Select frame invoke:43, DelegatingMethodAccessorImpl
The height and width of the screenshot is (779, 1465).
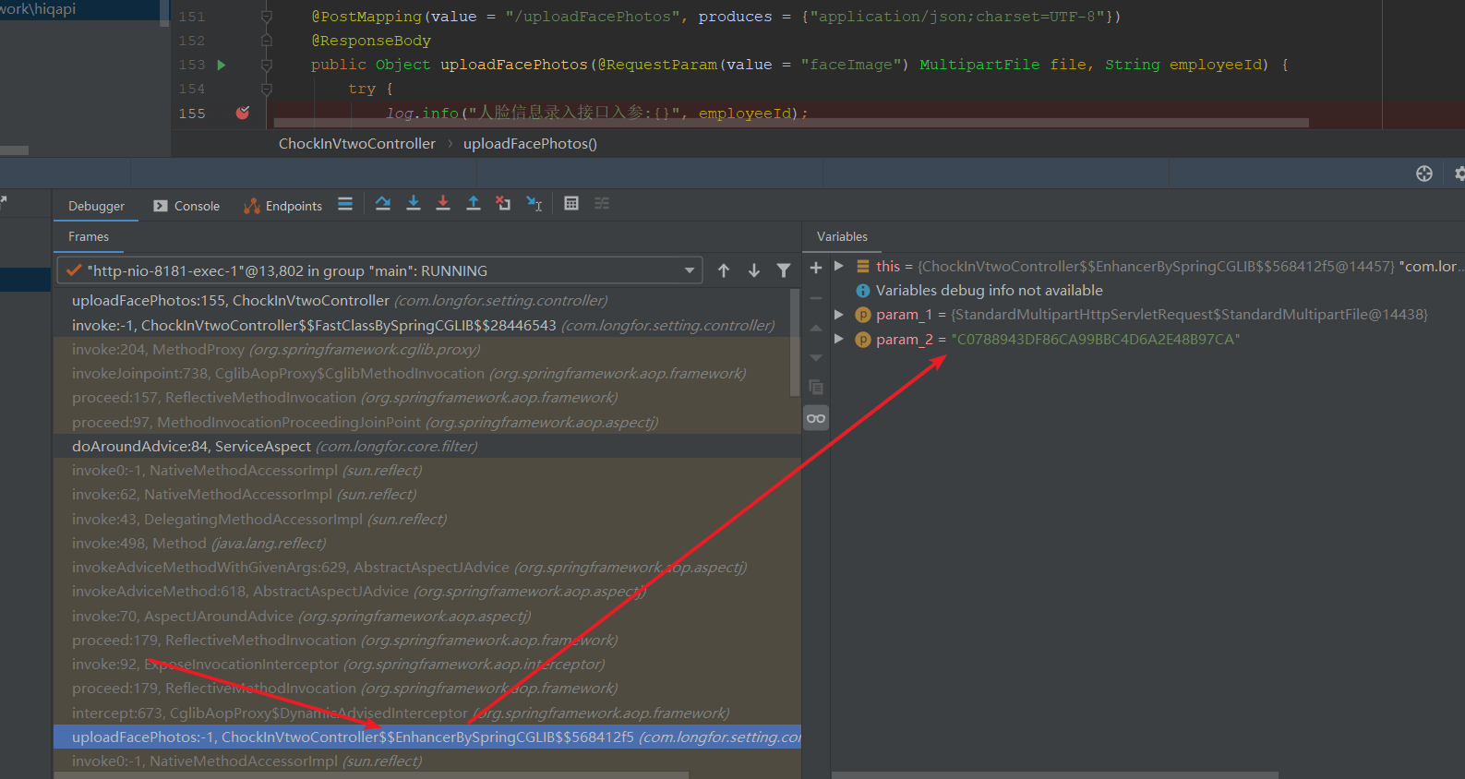pos(427,519)
